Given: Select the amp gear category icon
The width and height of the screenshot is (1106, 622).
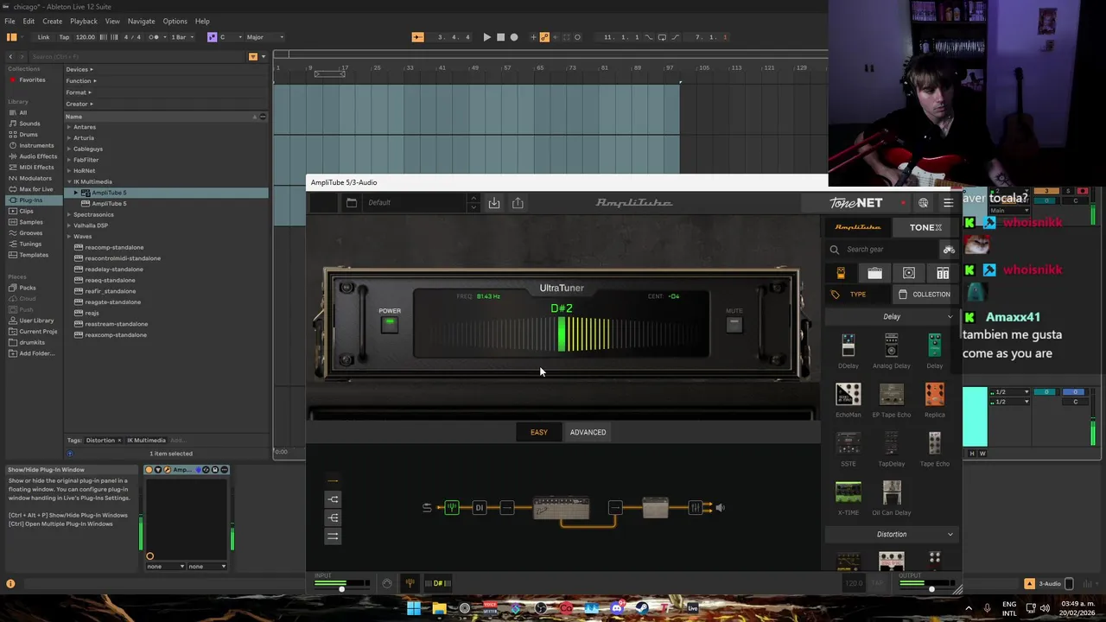Looking at the screenshot, I should [x=874, y=273].
